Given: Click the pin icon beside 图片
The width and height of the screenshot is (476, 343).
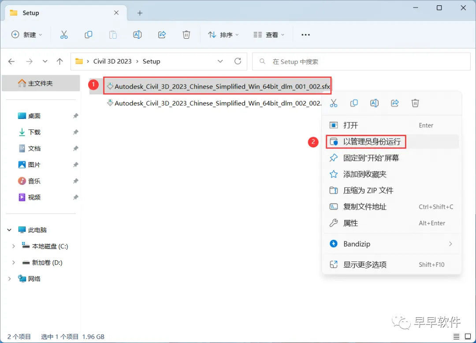Looking at the screenshot, I should click(76, 165).
